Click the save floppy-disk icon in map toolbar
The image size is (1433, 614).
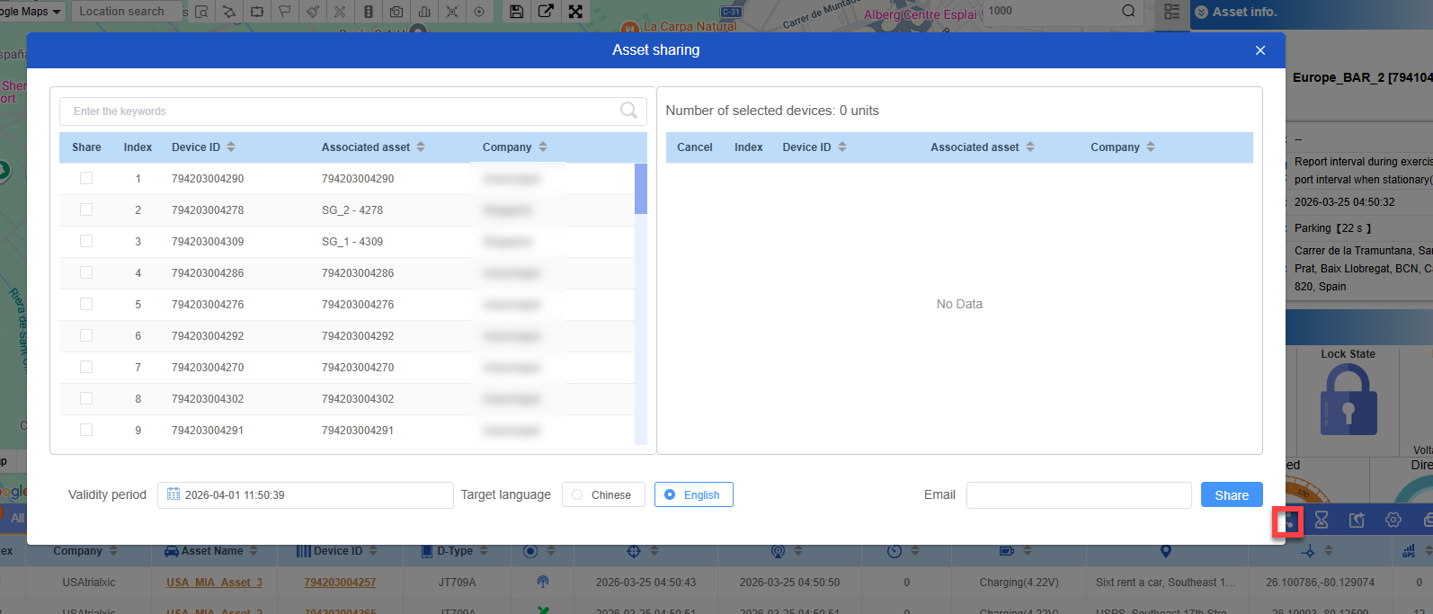point(517,12)
